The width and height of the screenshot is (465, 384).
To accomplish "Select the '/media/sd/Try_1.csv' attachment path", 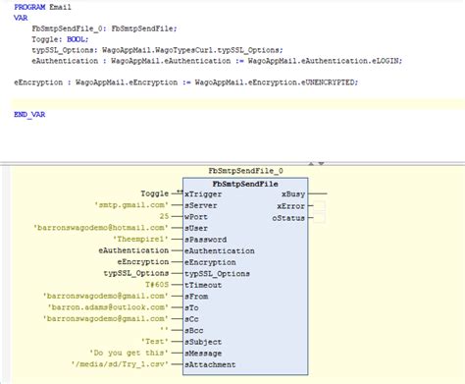I will [120, 364].
